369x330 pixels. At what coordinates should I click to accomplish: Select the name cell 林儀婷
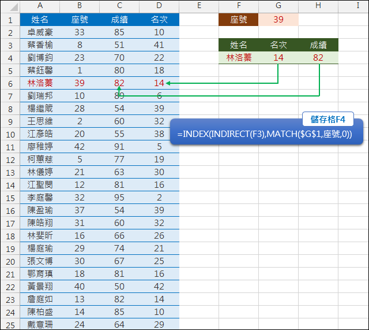coord(40,172)
